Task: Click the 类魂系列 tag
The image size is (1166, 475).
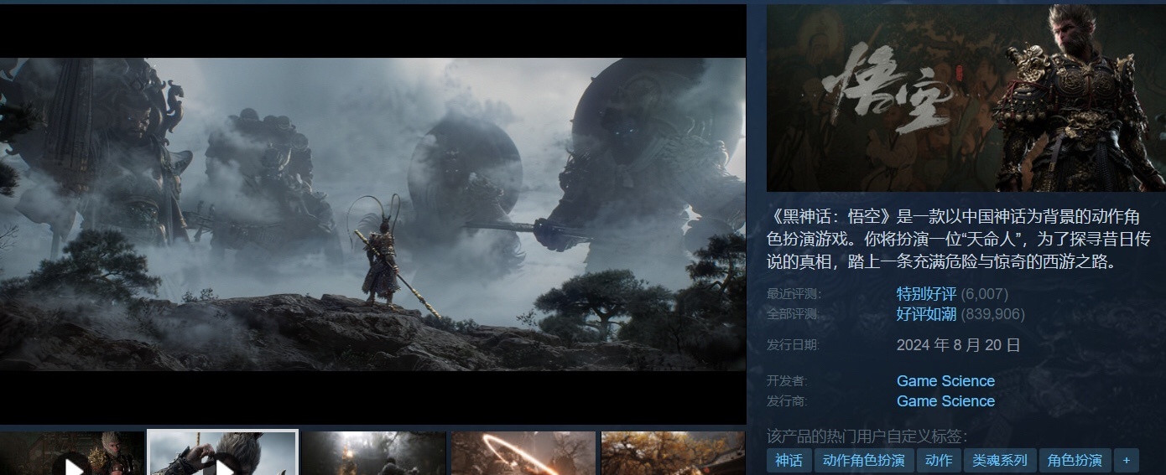Action: 1000,460
